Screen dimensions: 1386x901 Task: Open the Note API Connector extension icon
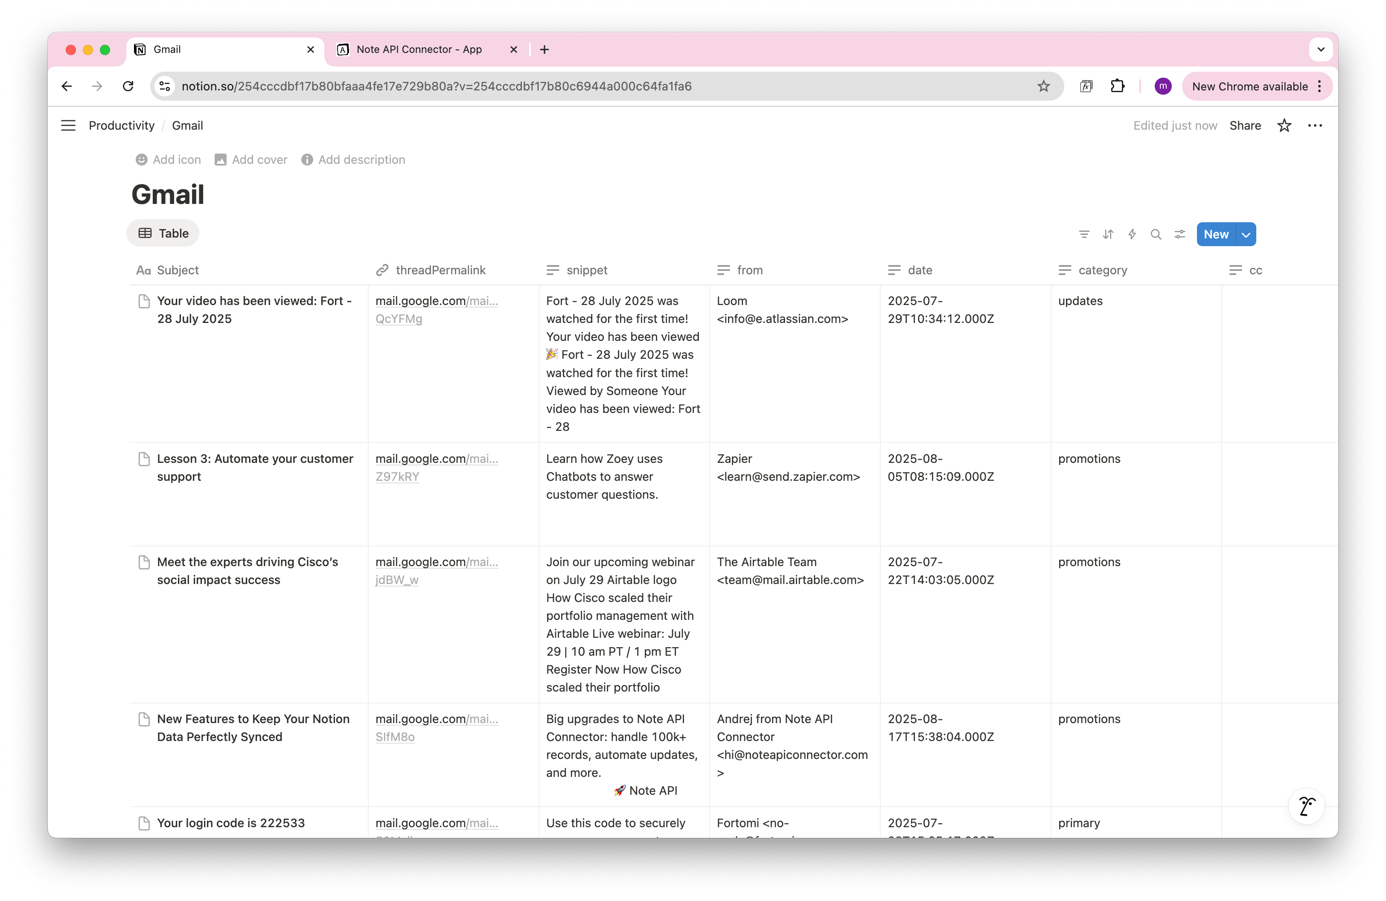1086,86
